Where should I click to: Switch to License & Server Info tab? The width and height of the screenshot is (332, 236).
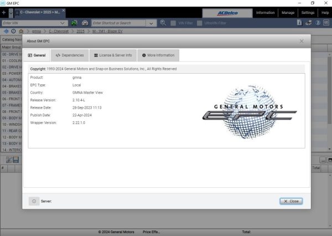113,55
